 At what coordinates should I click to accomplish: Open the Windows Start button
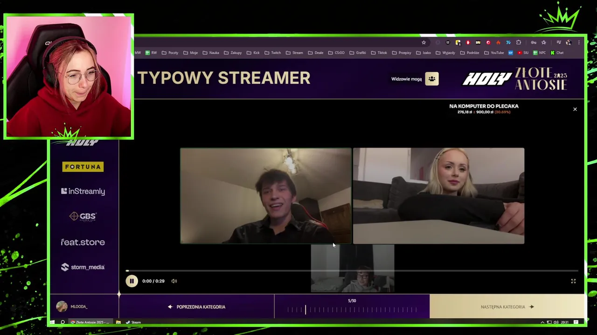pos(52,322)
